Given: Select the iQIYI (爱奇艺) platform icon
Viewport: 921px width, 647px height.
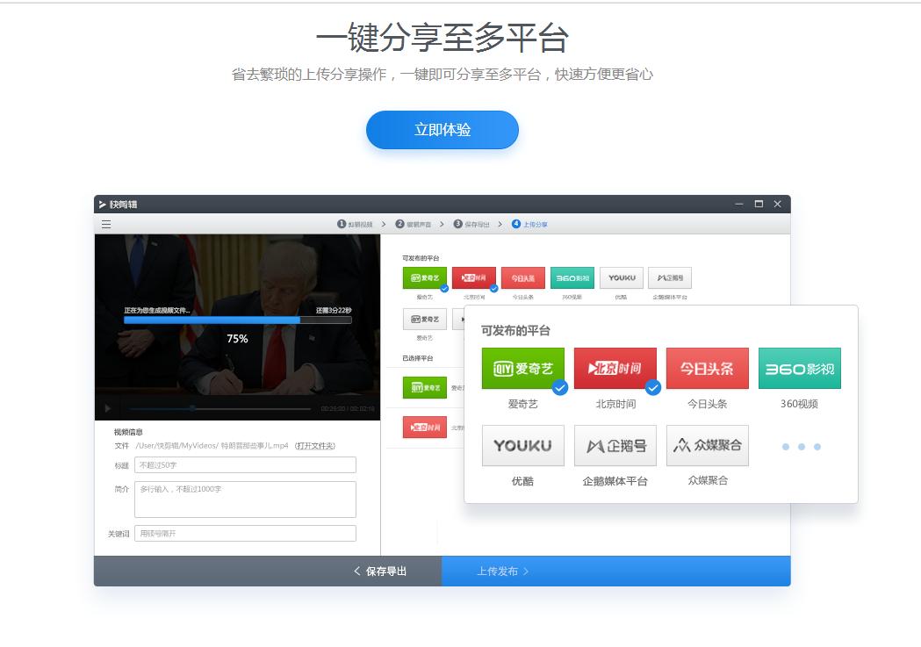Looking at the screenshot, I should point(522,368).
